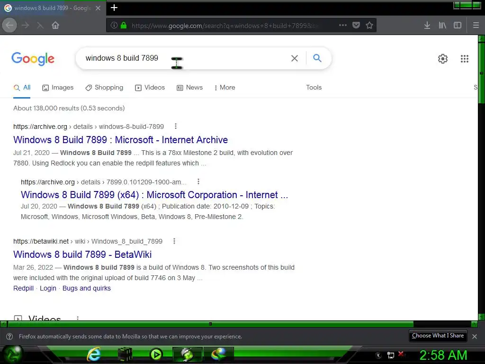Click the network tray icon

coord(391,355)
